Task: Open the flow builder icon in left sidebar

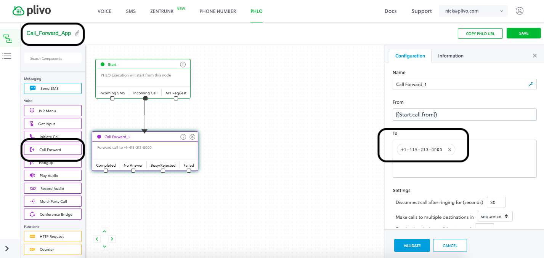Action: (x=8, y=38)
